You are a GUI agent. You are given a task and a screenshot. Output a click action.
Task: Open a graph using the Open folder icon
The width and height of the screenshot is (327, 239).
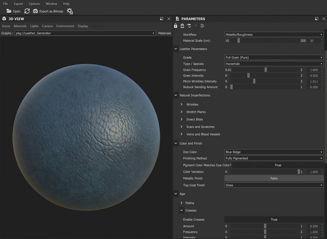pyautogui.click(x=9, y=11)
